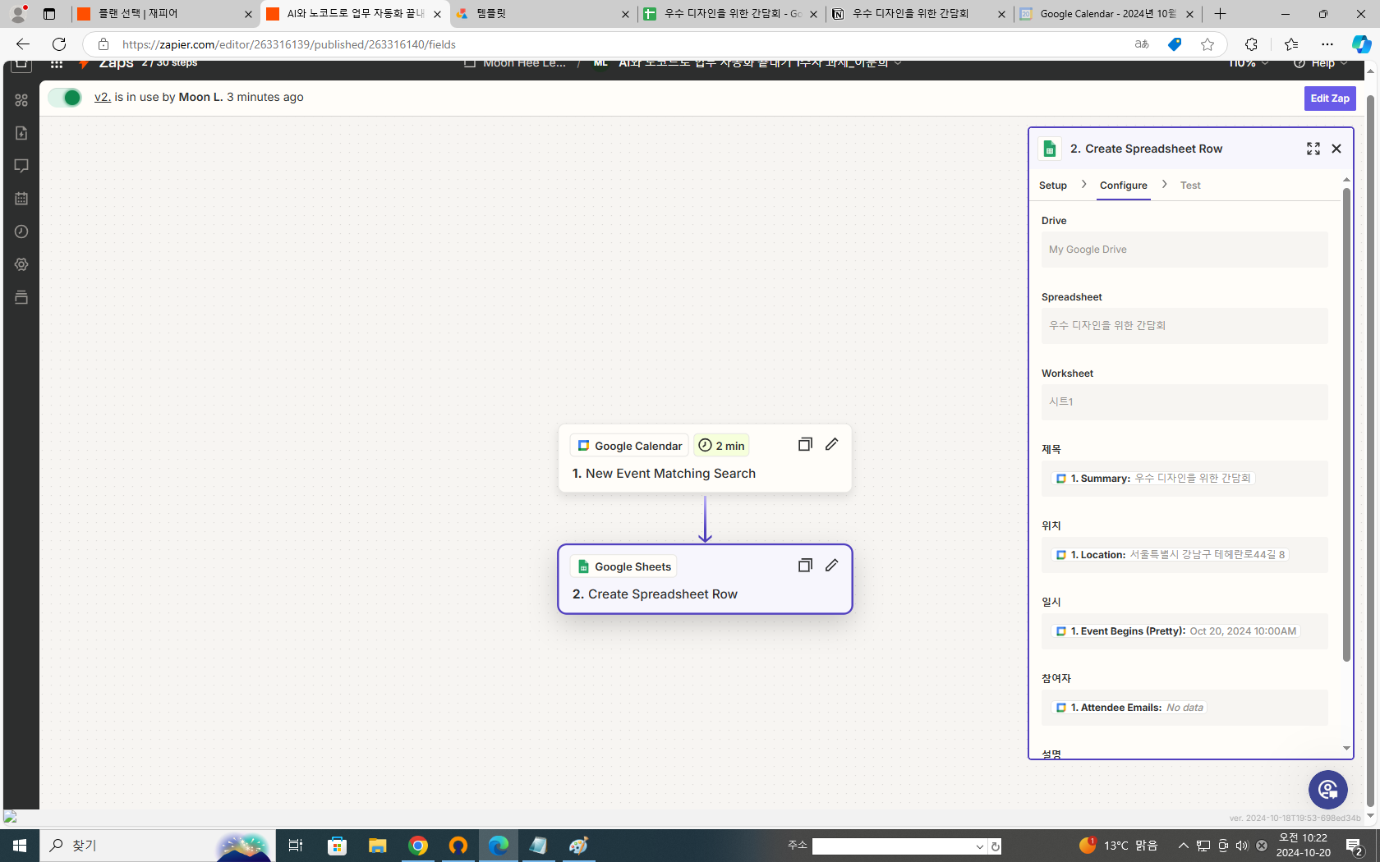The height and width of the screenshot is (862, 1380).
Task: Click the Google Sheets icon in panel header
Action: [1050, 149]
